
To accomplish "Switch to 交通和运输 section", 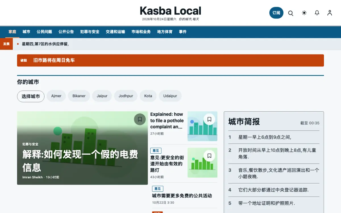I will [x=115, y=32].
